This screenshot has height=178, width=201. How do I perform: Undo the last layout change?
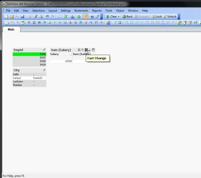(47, 16)
